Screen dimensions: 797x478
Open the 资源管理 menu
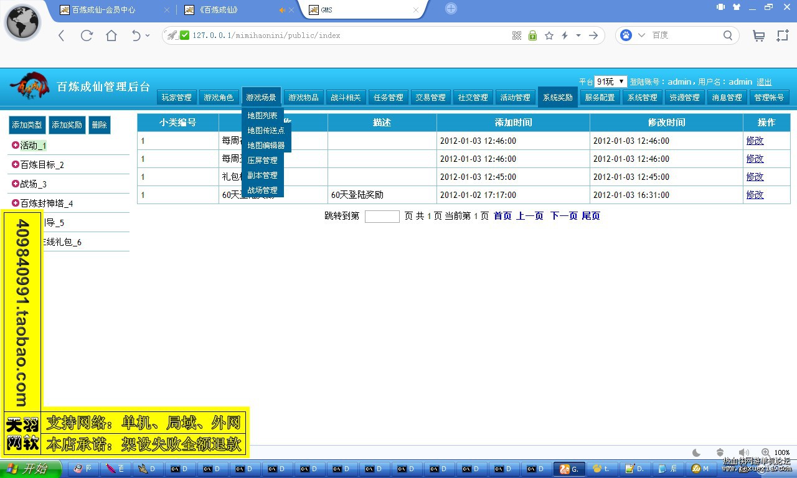684,98
